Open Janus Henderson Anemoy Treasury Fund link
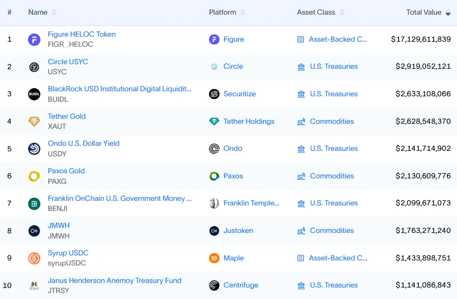457x299 pixels. (x=114, y=281)
